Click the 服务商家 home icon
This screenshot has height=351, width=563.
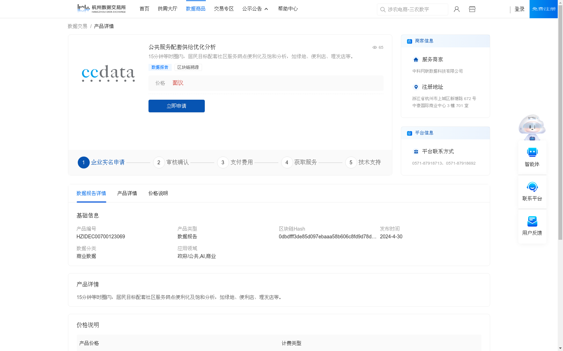pyautogui.click(x=416, y=60)
